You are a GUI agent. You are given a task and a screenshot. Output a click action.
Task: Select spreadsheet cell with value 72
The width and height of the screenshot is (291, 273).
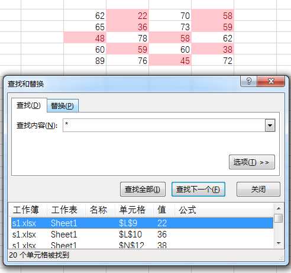(x=213, y=60)
